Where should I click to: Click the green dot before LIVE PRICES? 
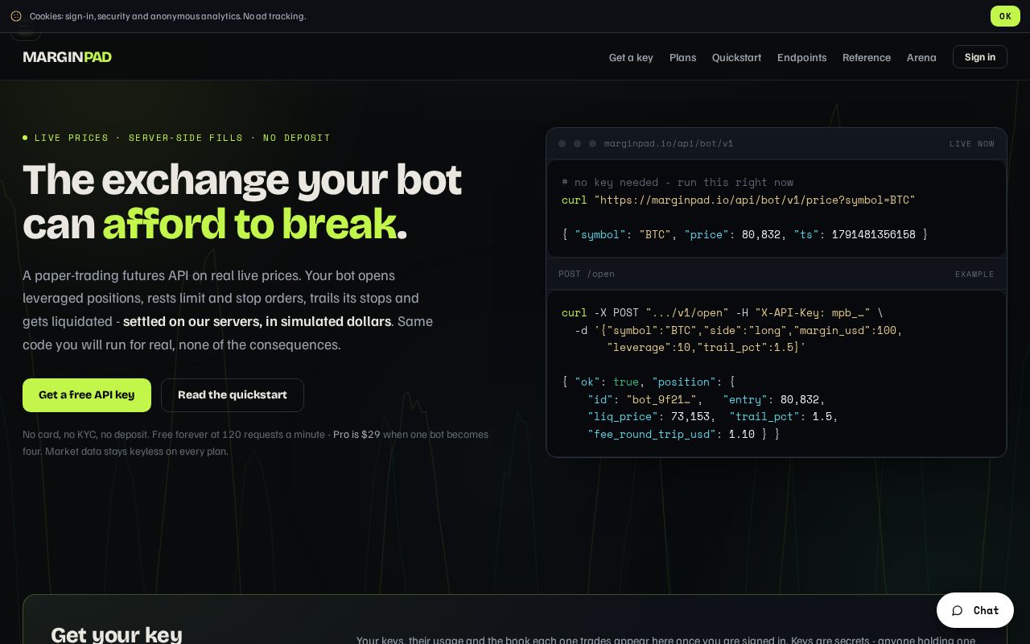tap(25, 138)
